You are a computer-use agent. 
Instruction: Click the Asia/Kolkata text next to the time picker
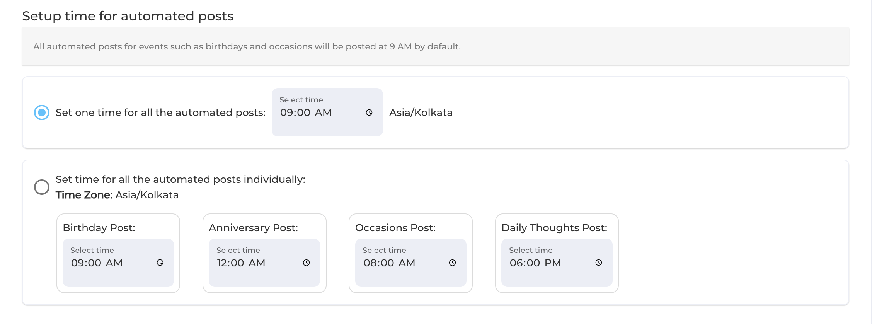coord(421,113)
